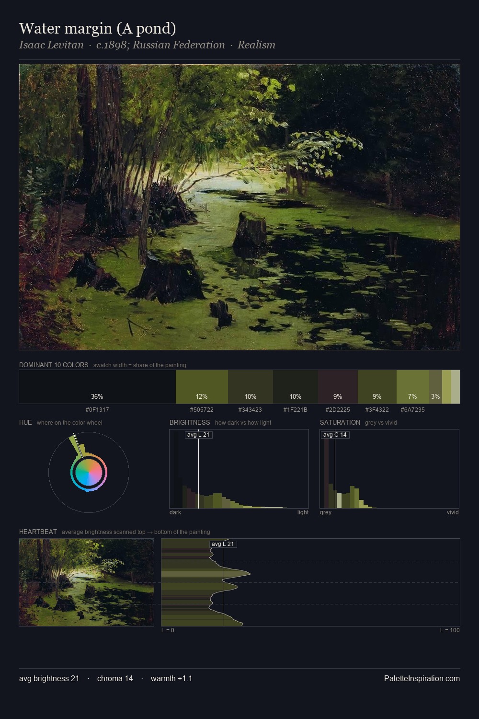This screenshot has width=479, height=719.
Task: Click the hex code '#343423'
Action: click(x=250, y=410)
